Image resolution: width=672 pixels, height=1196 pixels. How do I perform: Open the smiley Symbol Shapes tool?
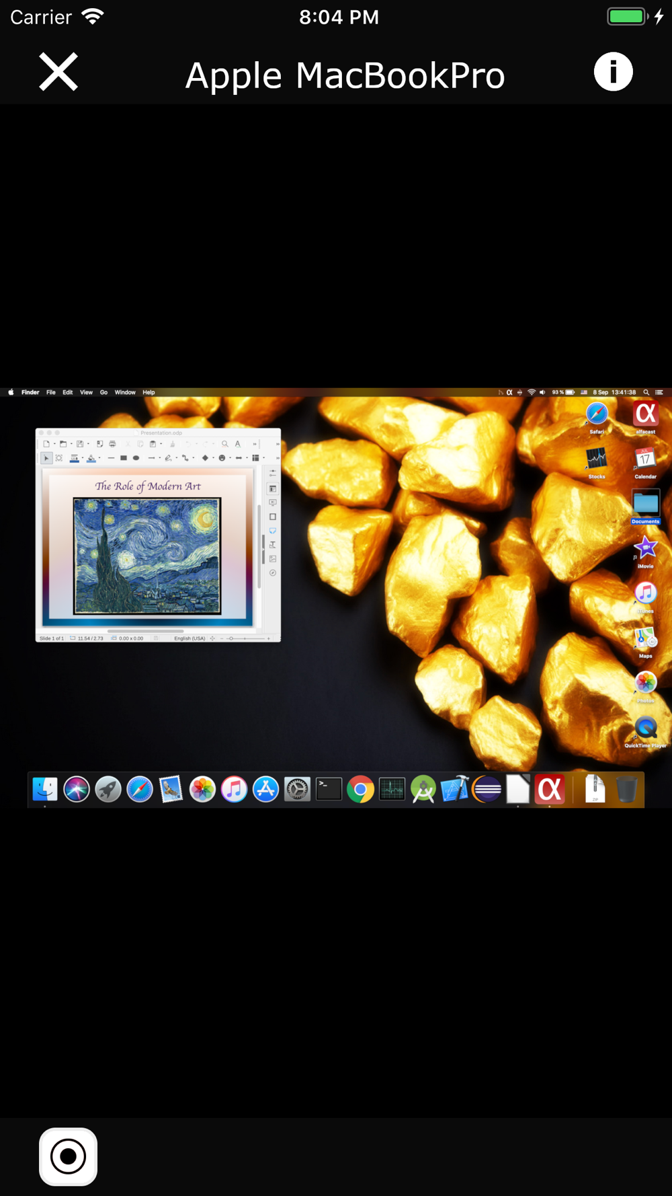[222, 458]
